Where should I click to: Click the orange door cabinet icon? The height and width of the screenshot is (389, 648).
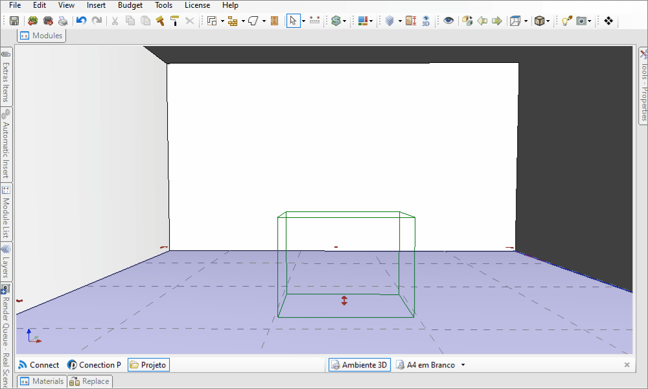pyautogui.click(x=274, y=21)
